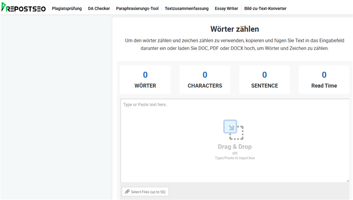Open the Essay Writer tool
Viewport: 353px width, 200px height.
tap(226, 8)
